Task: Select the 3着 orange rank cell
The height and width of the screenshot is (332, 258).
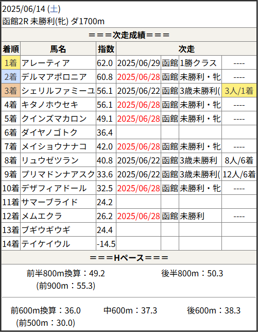Action: (11, 91)
